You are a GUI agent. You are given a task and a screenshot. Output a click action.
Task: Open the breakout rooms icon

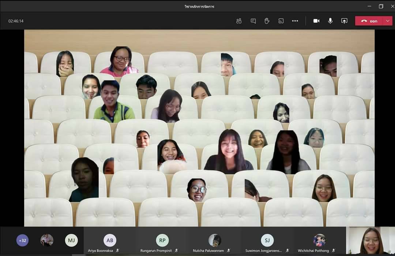281,21
